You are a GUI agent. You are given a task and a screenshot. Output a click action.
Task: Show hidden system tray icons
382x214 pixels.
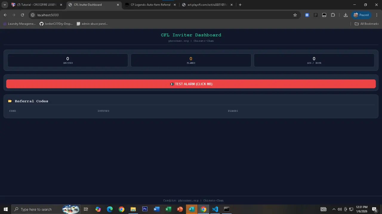tap(334, 209)
